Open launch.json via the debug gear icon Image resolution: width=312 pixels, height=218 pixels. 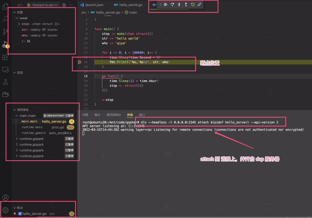(64, 5)
